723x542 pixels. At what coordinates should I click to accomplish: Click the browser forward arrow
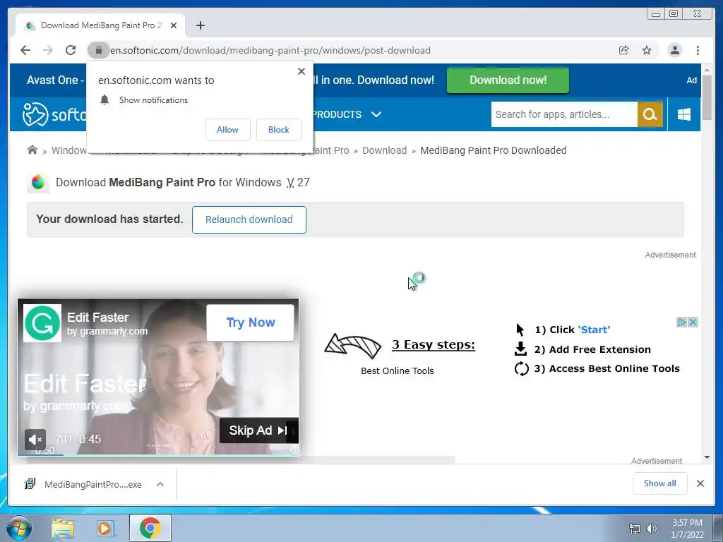pyautogui.click(x=48, y=50)
